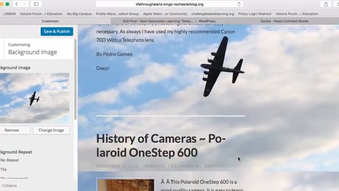The height and width of the screenshot is (191, 339).
Task: Click the 'Background Image' customizing heading
Action: pyautogui.click(x=32, y=52)
